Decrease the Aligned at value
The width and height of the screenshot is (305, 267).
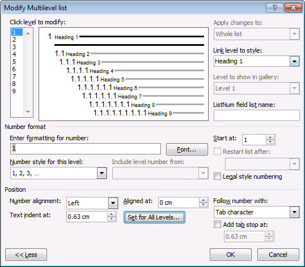pyautogui.click(x=204, y=205)
